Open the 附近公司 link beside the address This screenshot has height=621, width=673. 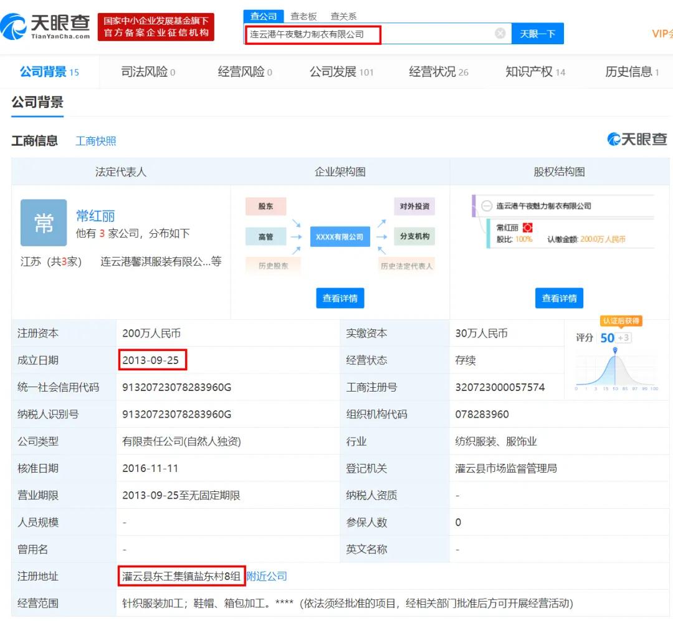(x=267, y=577)
